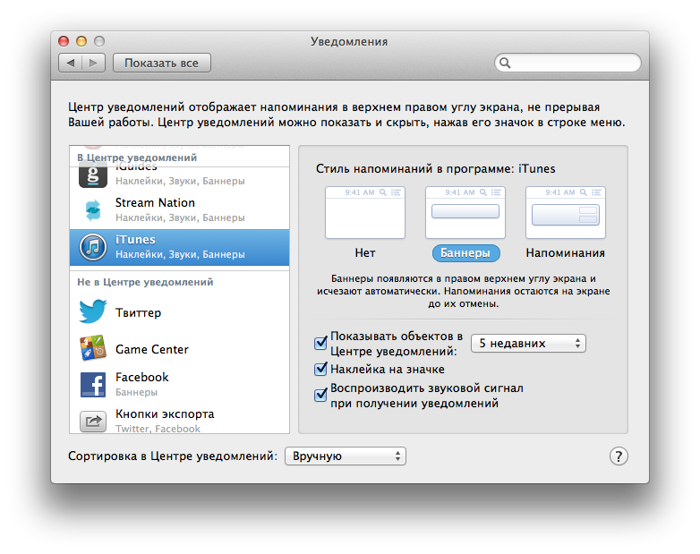700x554 pixels.
Task: Click the share buttons export icon
Action: (93, 422)
